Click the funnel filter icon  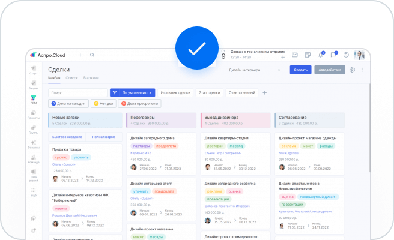click(115, 92)
